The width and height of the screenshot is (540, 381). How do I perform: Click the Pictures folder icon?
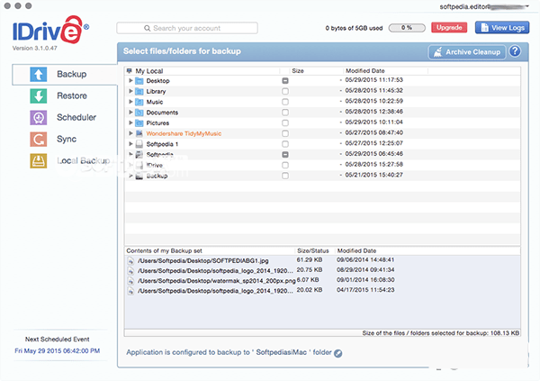(x=139, y=123)
